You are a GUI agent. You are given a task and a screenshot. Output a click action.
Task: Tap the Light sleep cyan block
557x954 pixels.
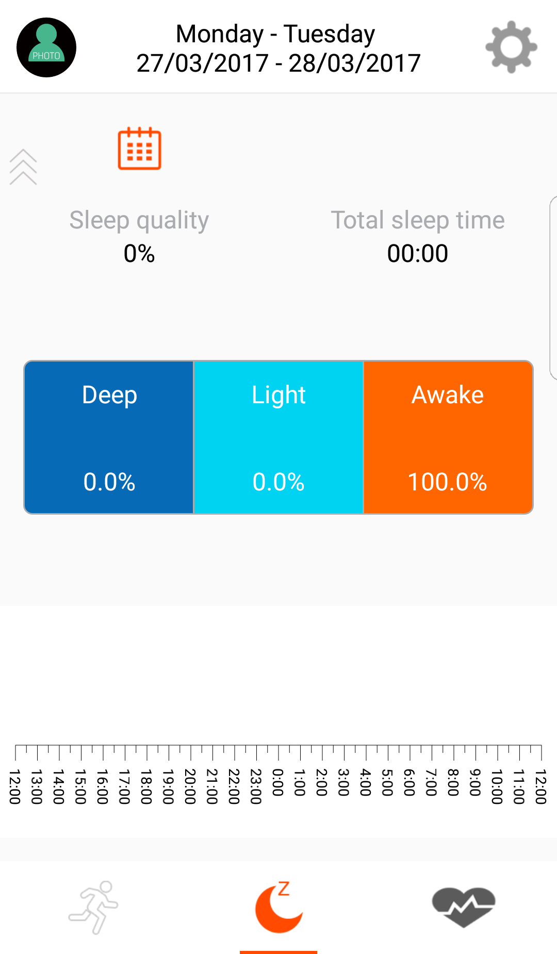[278, 437]
